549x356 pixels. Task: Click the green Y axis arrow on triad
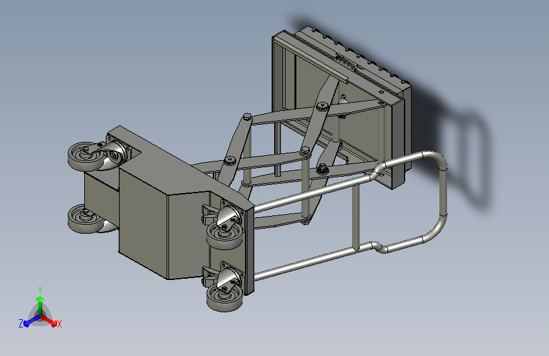pos(41,305)
